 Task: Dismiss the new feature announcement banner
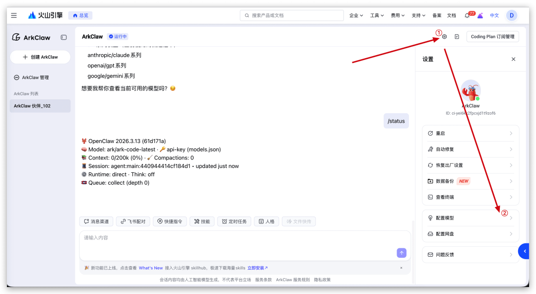click(401, 268)
